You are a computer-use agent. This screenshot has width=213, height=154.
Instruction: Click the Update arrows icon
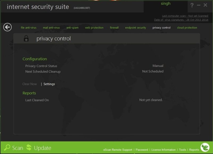coord(29,147)
